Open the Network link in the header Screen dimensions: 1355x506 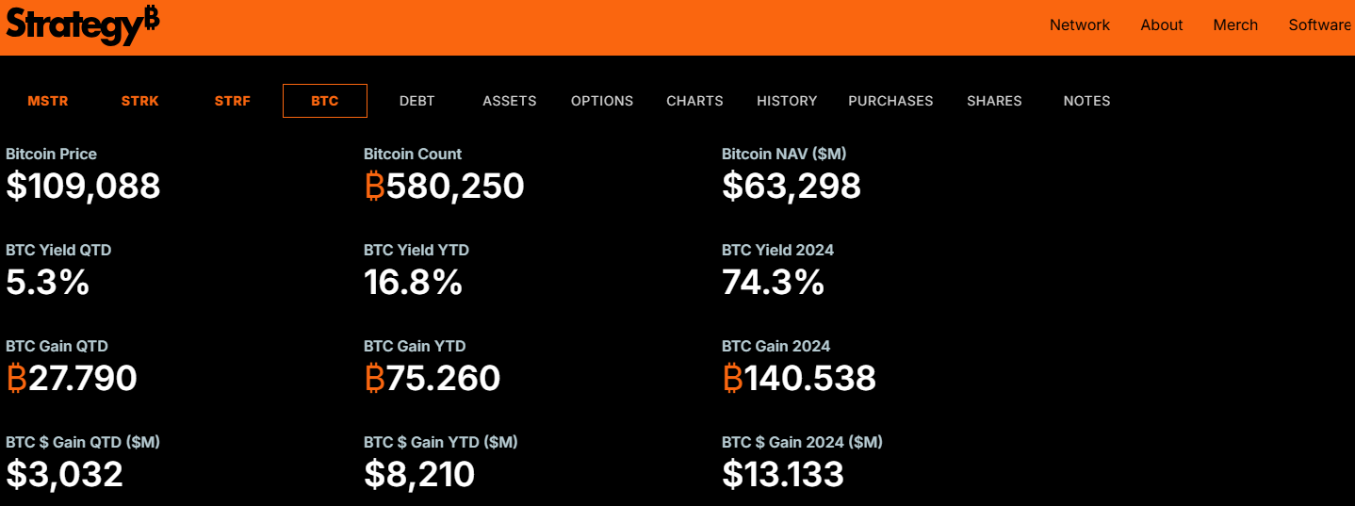pos(1079,25)
